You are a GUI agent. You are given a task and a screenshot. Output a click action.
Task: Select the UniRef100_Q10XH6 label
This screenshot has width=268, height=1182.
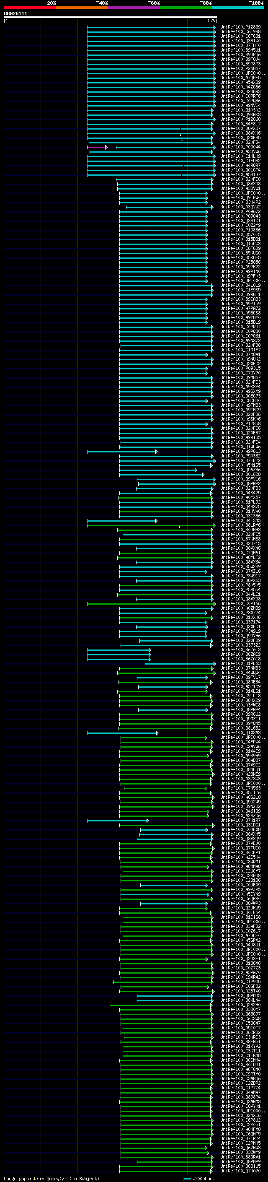click(x=240, y=618)
